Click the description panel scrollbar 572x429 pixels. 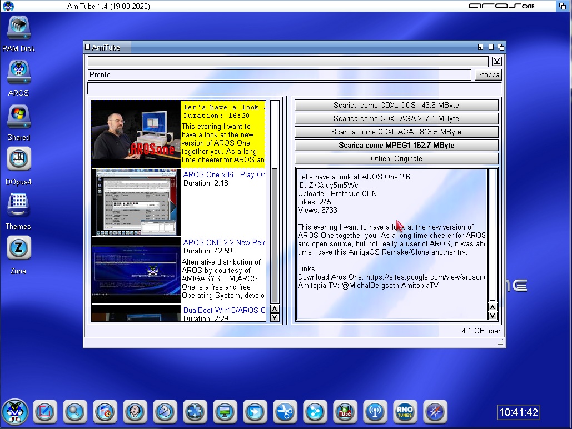pyautogui.click(x=493, y=235)
